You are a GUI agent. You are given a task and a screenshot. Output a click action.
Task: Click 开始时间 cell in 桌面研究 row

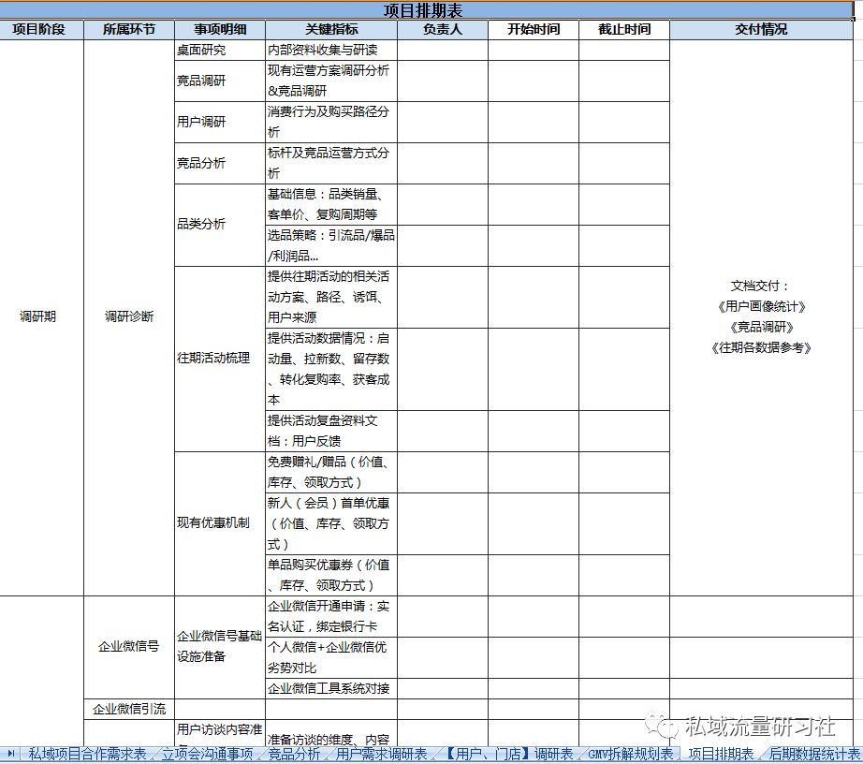point(534,50)
